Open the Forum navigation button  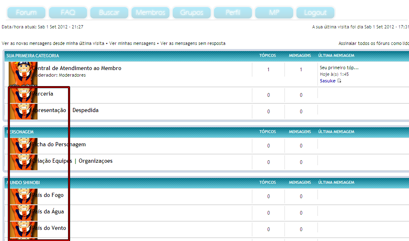[x=26, y=12]
